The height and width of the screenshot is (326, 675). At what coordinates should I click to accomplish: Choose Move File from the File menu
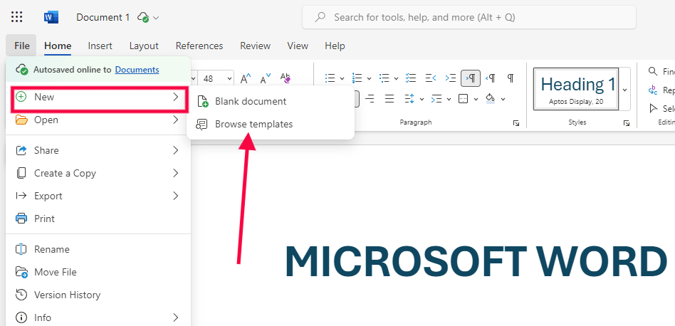tap(98, 272)
